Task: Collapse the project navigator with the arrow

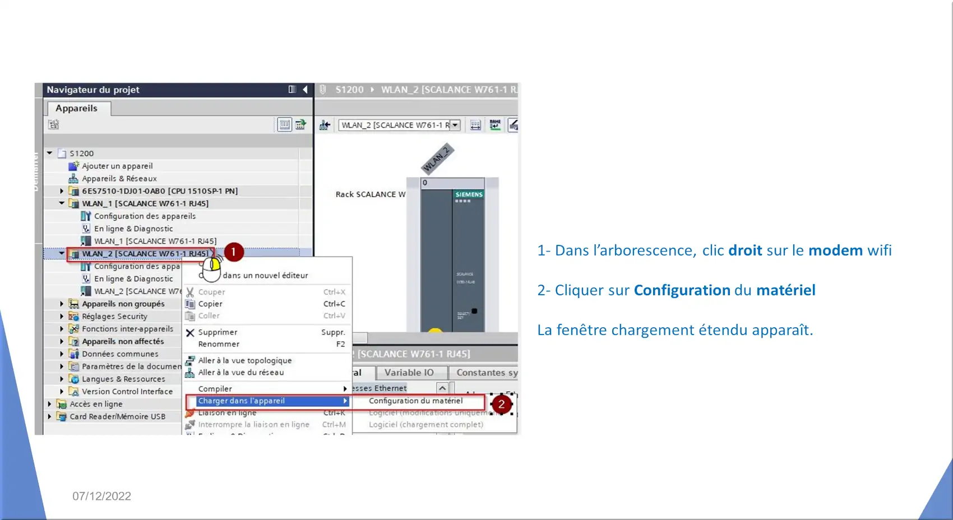Action: pyautogui.click(x=306, y=90)
